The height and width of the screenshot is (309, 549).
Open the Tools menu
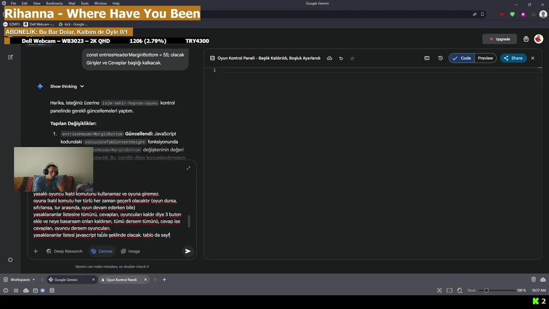click(x=84, y=3)
